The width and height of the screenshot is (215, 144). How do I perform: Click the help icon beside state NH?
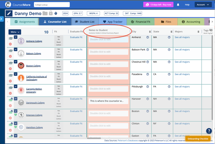point(169,99)
